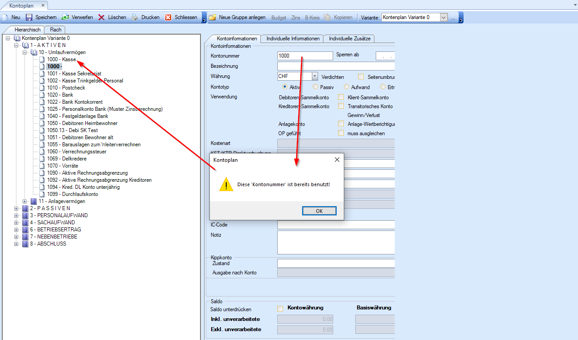The image size is (578, 340).
Task: Save the account with the Speichern icon
Action: (29, 17)
